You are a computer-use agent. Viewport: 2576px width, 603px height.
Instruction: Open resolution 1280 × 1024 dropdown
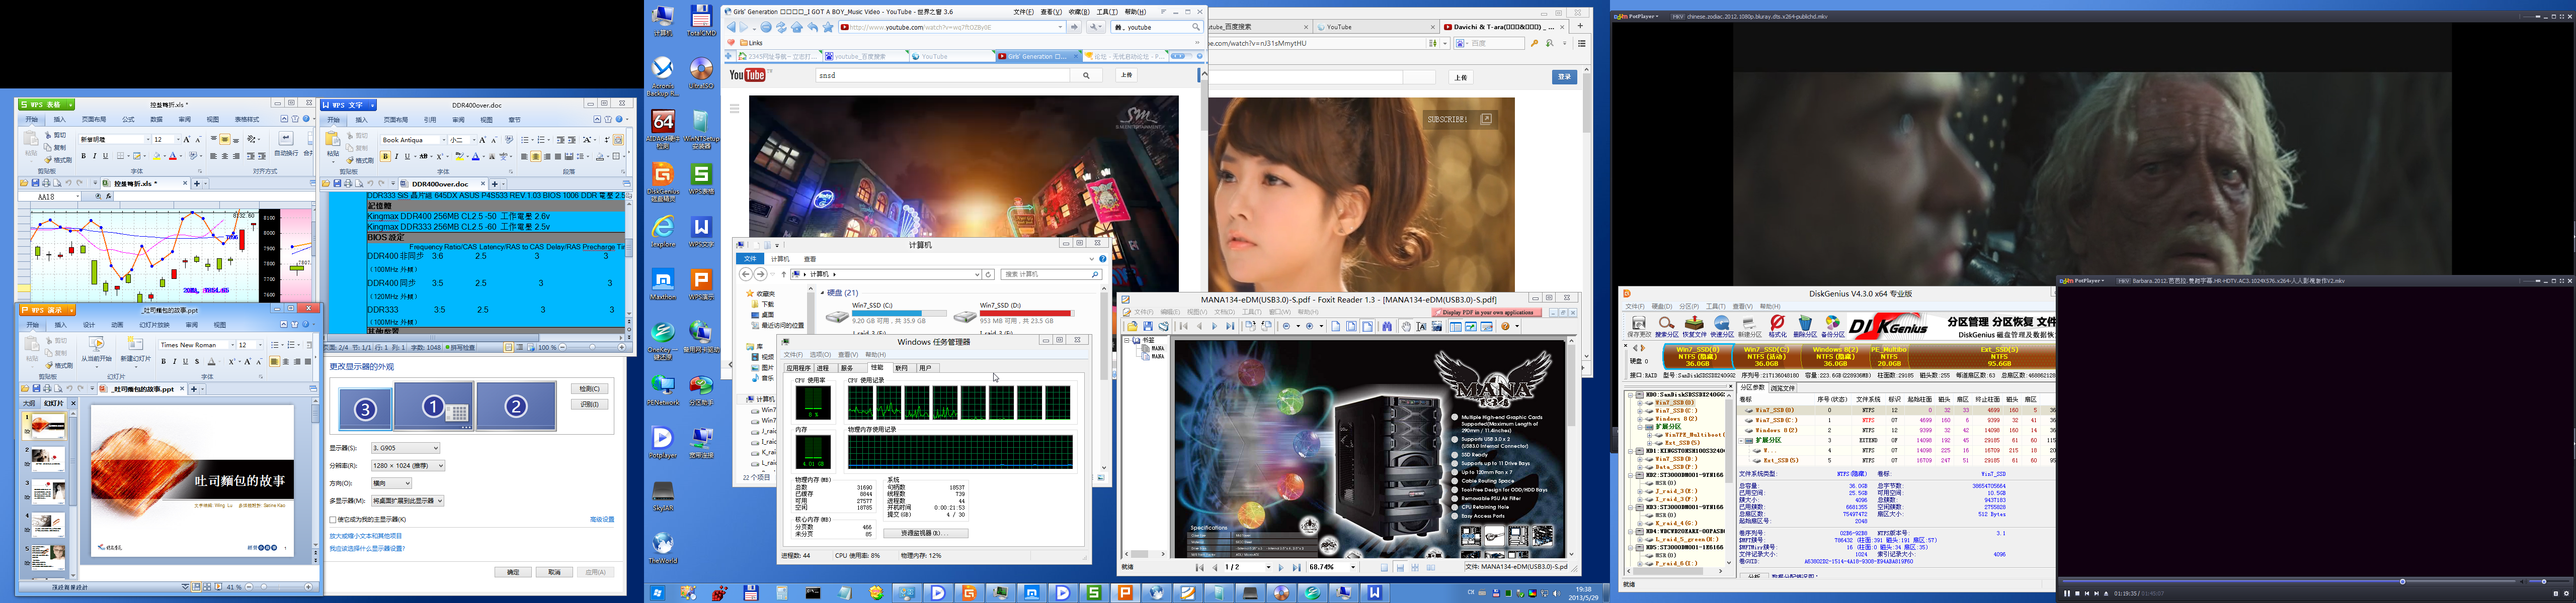[x=408, y=465]
